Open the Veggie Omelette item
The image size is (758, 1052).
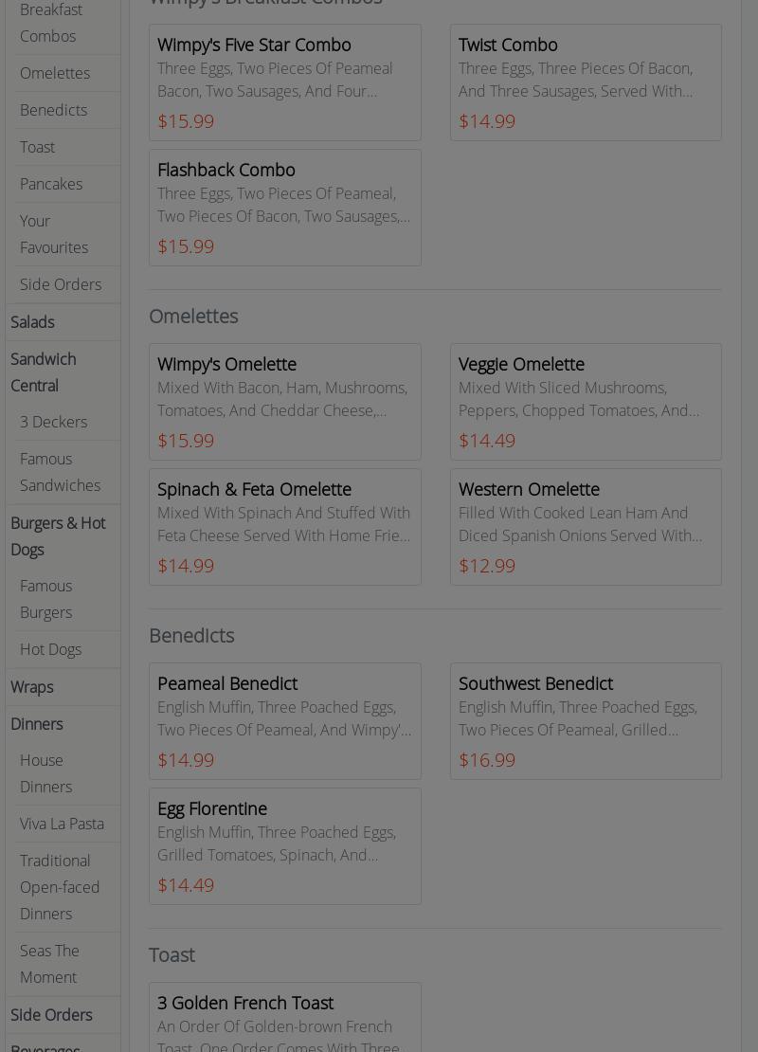(586, 402)
